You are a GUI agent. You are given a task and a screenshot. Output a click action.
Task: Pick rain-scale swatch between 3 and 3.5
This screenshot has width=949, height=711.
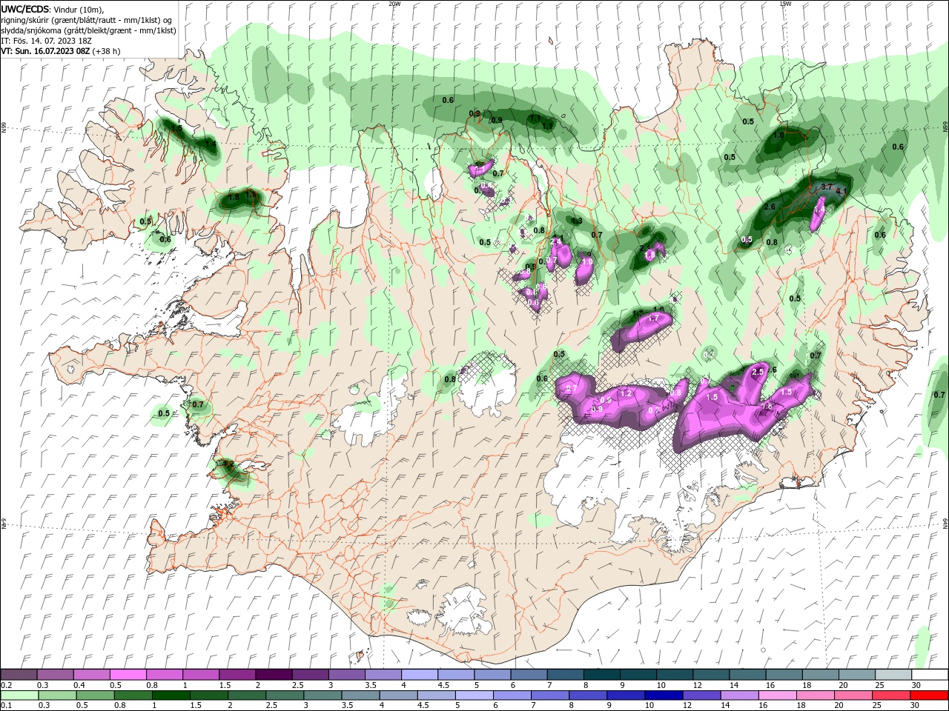point(323,695)
